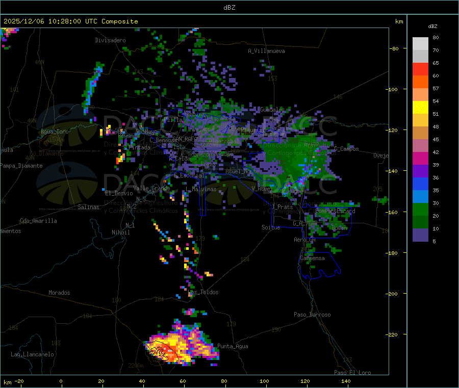
Task: Click the Salinas place label
Action: coord(88,207)
